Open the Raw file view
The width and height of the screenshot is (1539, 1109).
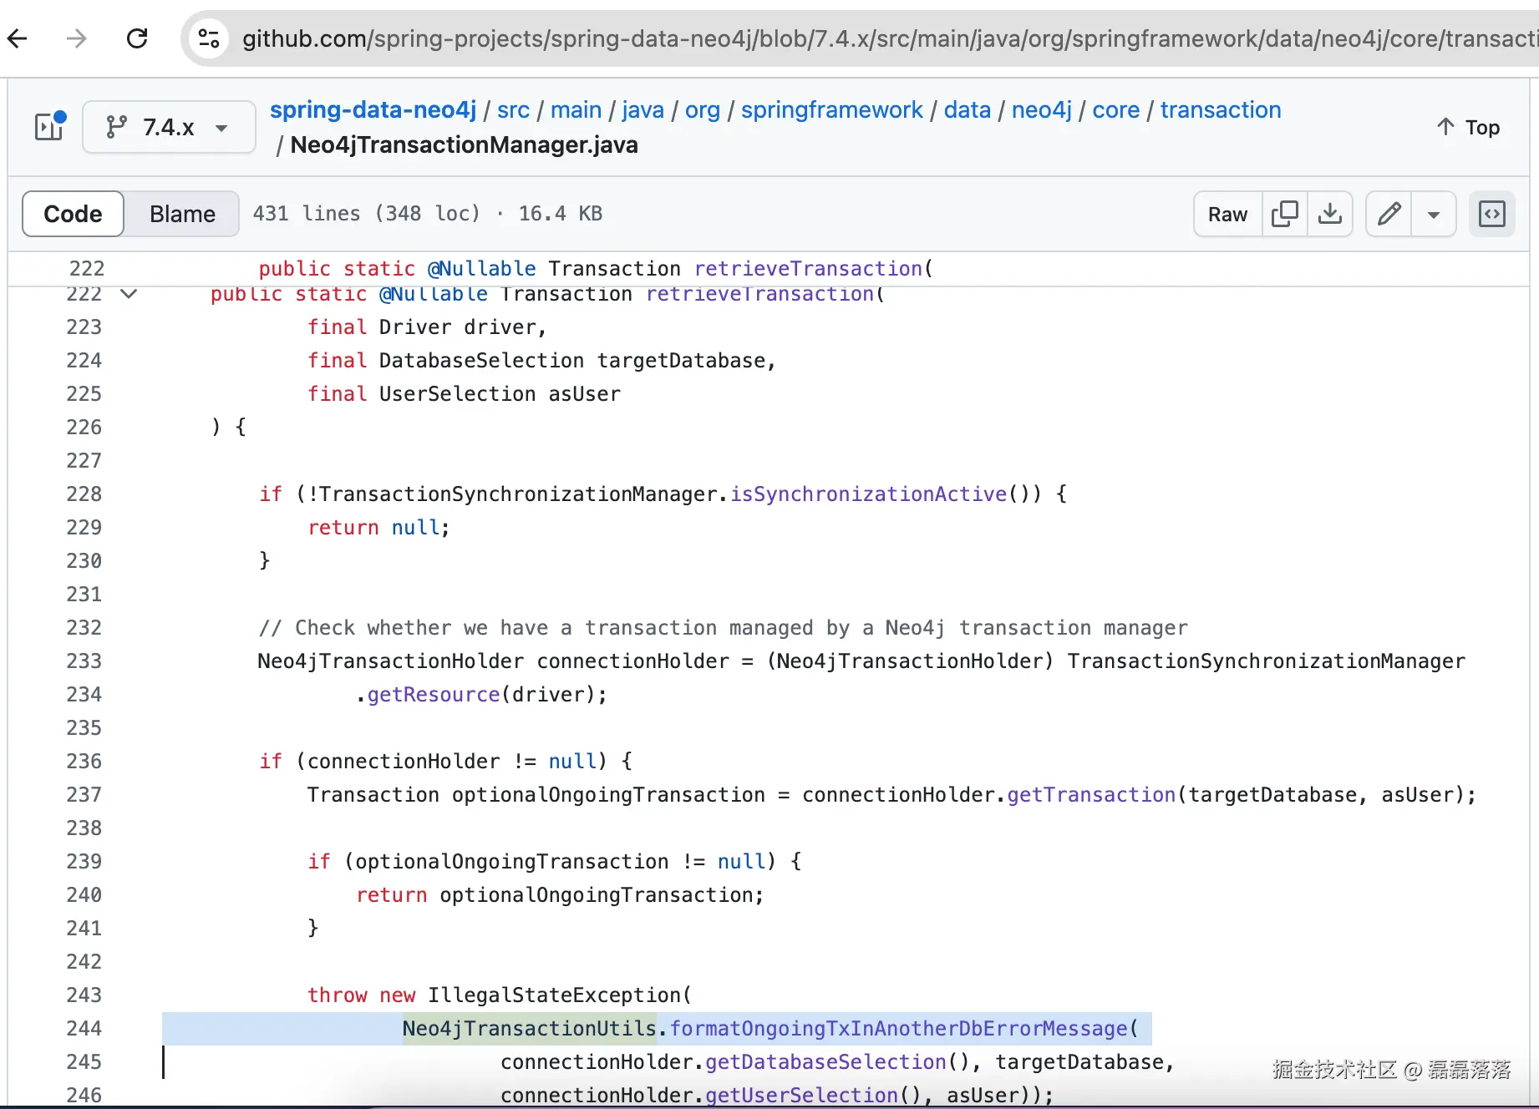(x=1227, y=214)
